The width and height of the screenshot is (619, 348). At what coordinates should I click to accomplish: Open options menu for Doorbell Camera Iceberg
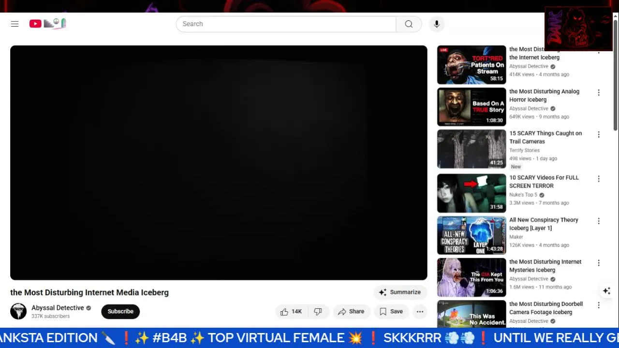click(x=599, y=305)
